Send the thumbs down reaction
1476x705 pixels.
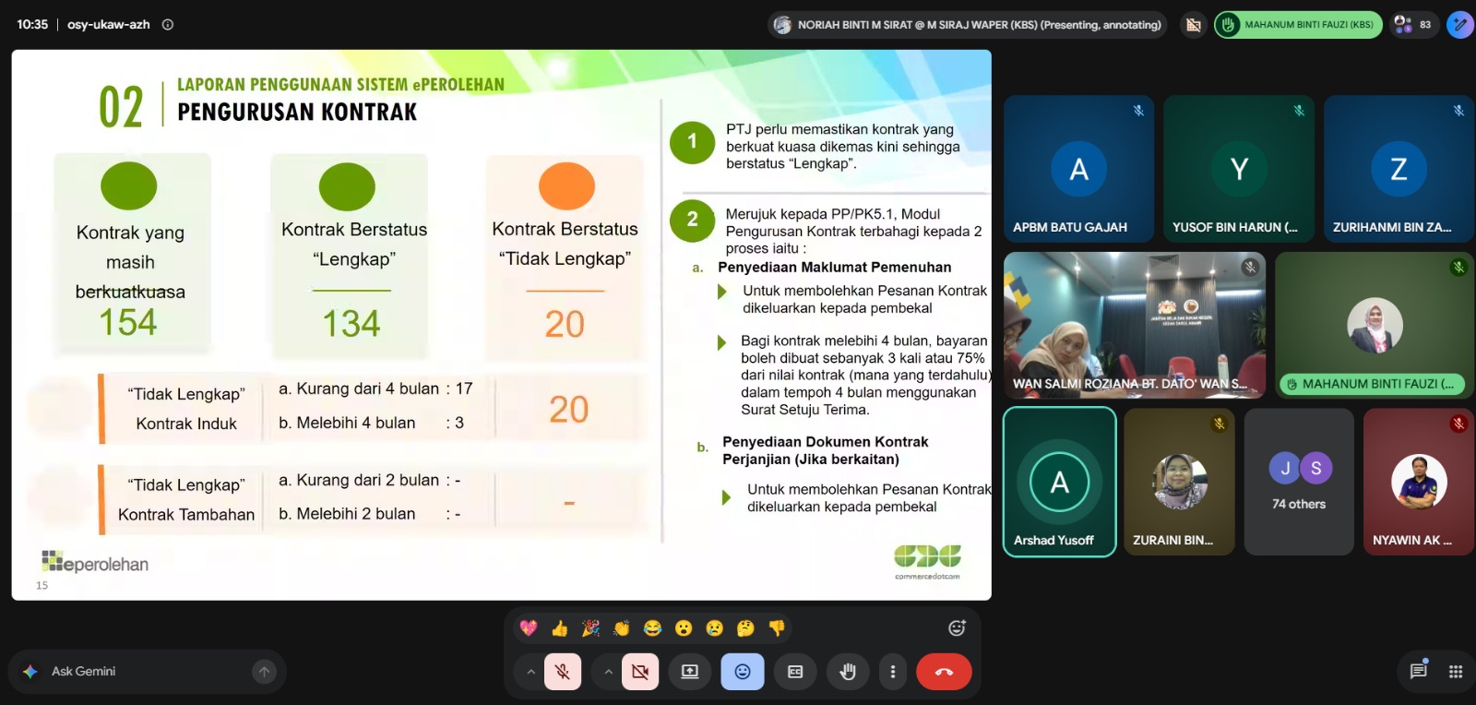click(777, 628)
